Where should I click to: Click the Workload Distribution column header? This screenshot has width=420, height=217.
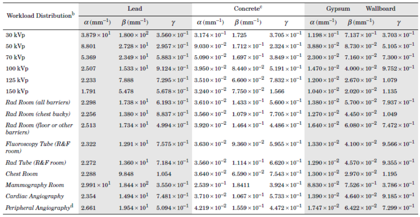(x=41, y=15)
